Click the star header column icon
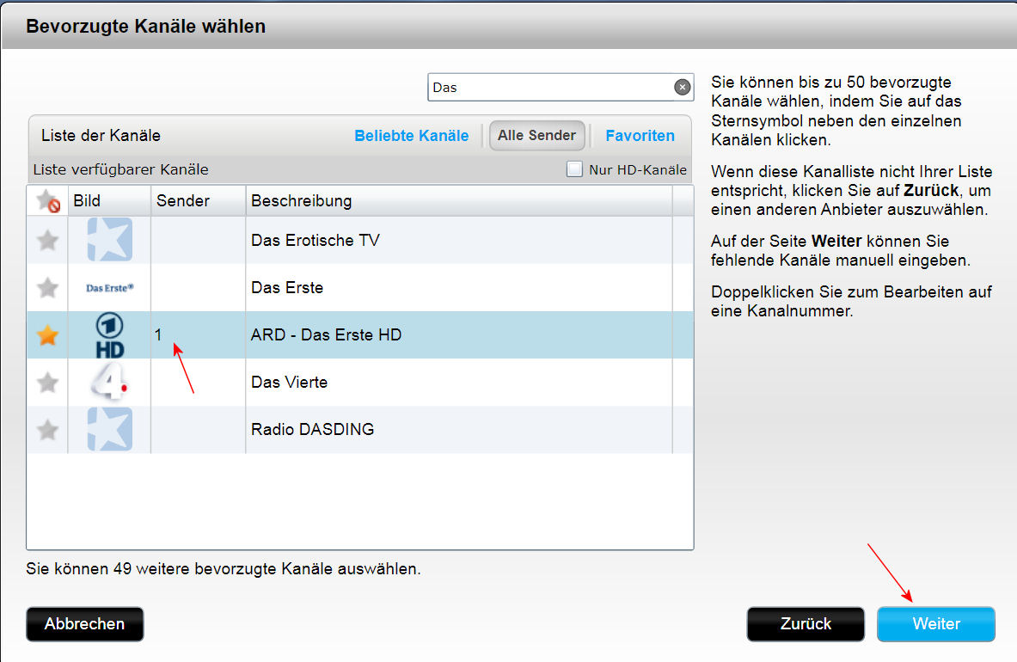1017x662 pixels. click(48, 201)
